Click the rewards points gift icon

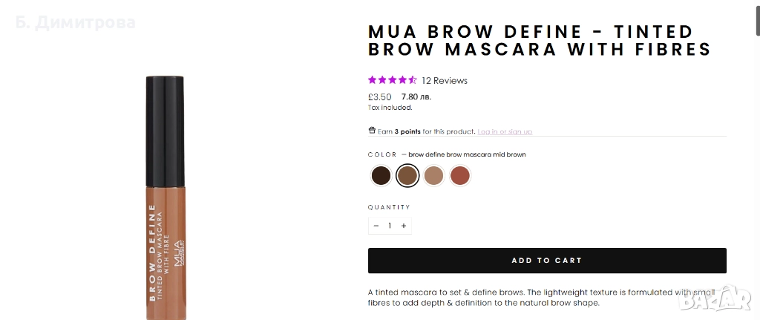[372, 131]
